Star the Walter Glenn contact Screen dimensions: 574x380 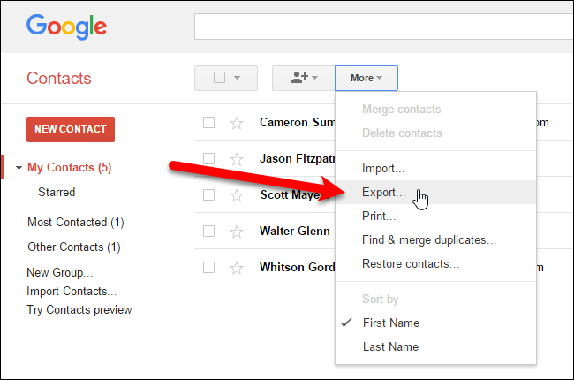point(236,232)
